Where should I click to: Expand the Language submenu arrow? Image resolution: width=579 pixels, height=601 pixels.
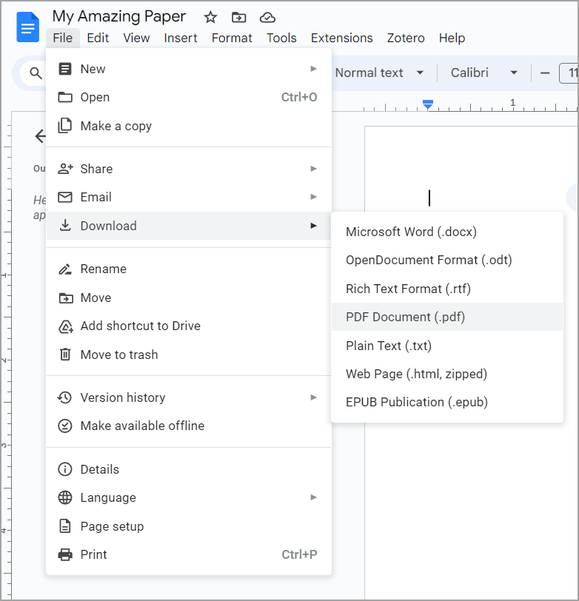click(x=314, y=497)
